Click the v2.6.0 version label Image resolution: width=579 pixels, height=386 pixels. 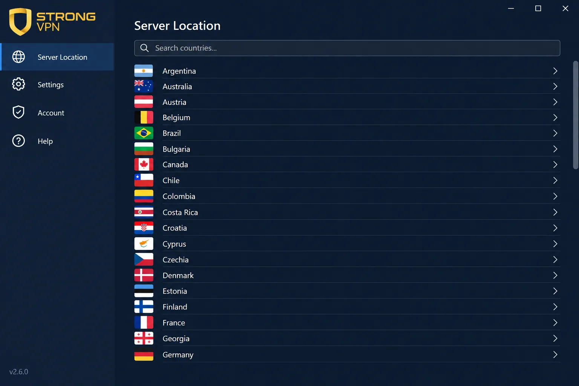click(x=18, y=372)
